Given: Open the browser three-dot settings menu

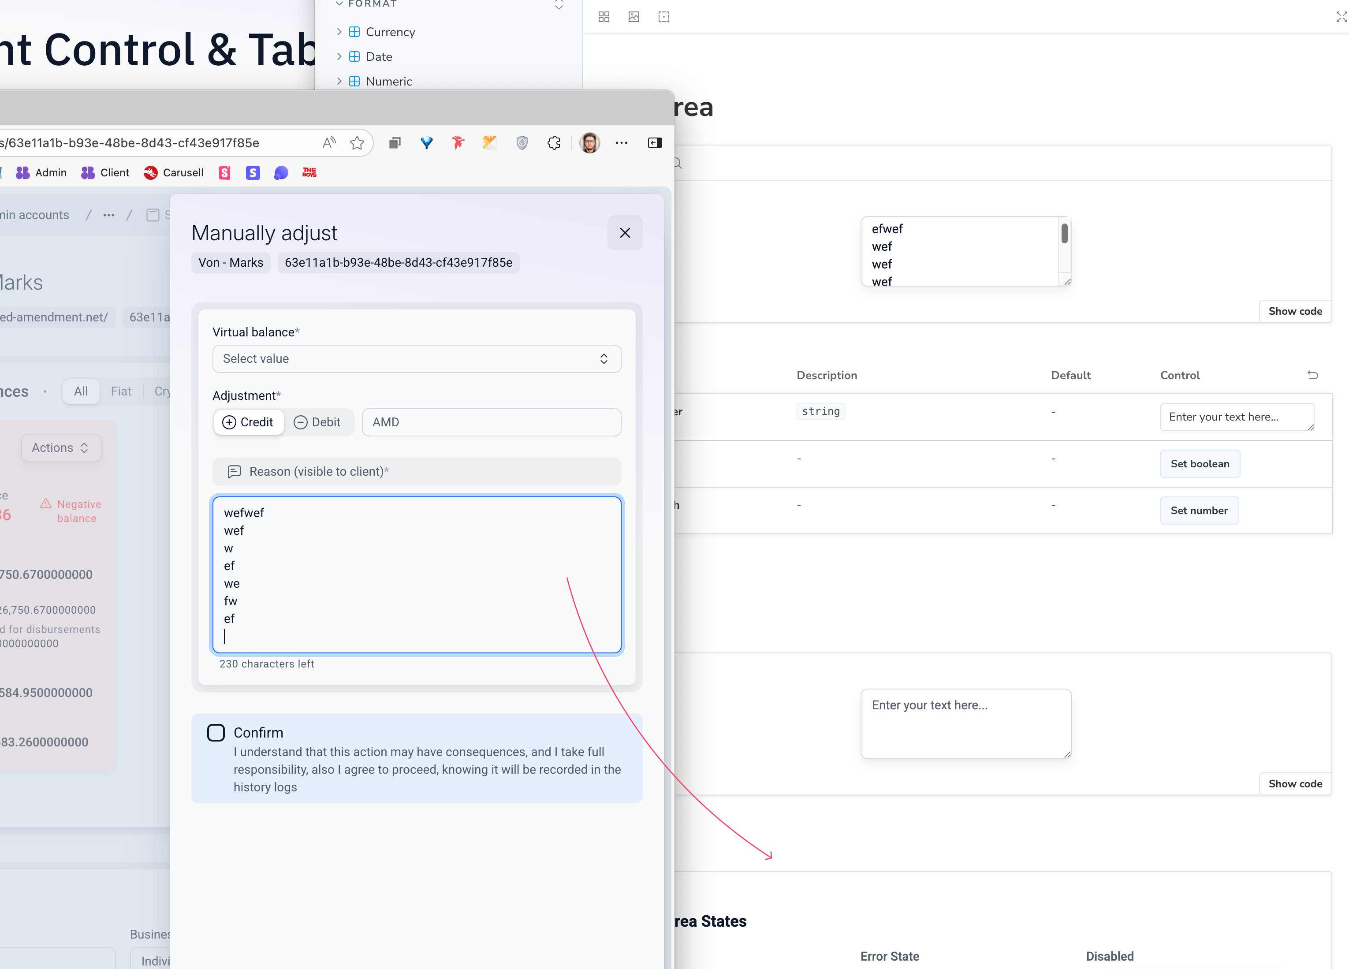Looking at the screenshot, I should (x=622, y=143).
